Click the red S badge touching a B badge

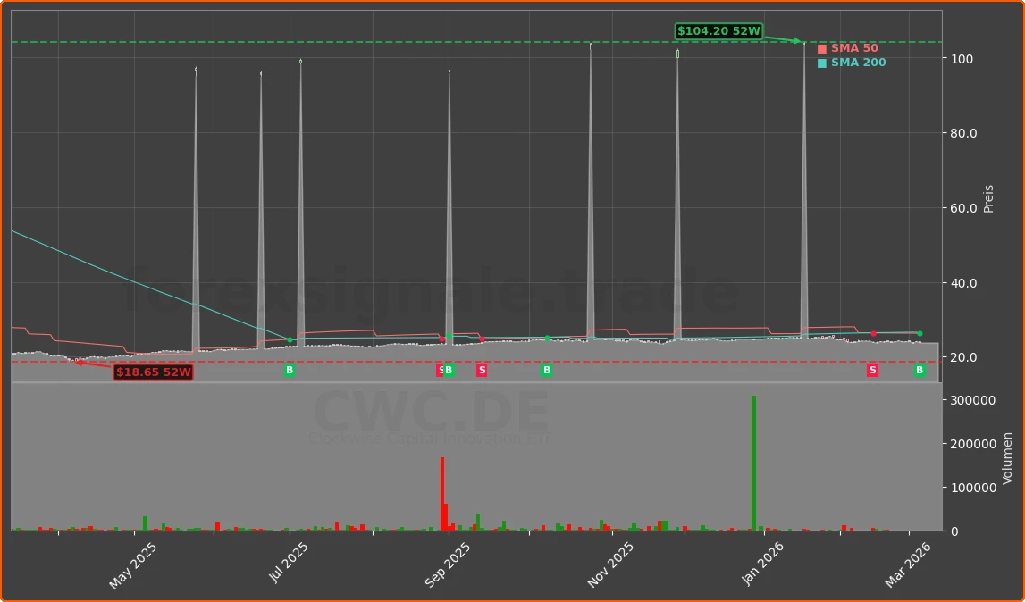point(441,370)
